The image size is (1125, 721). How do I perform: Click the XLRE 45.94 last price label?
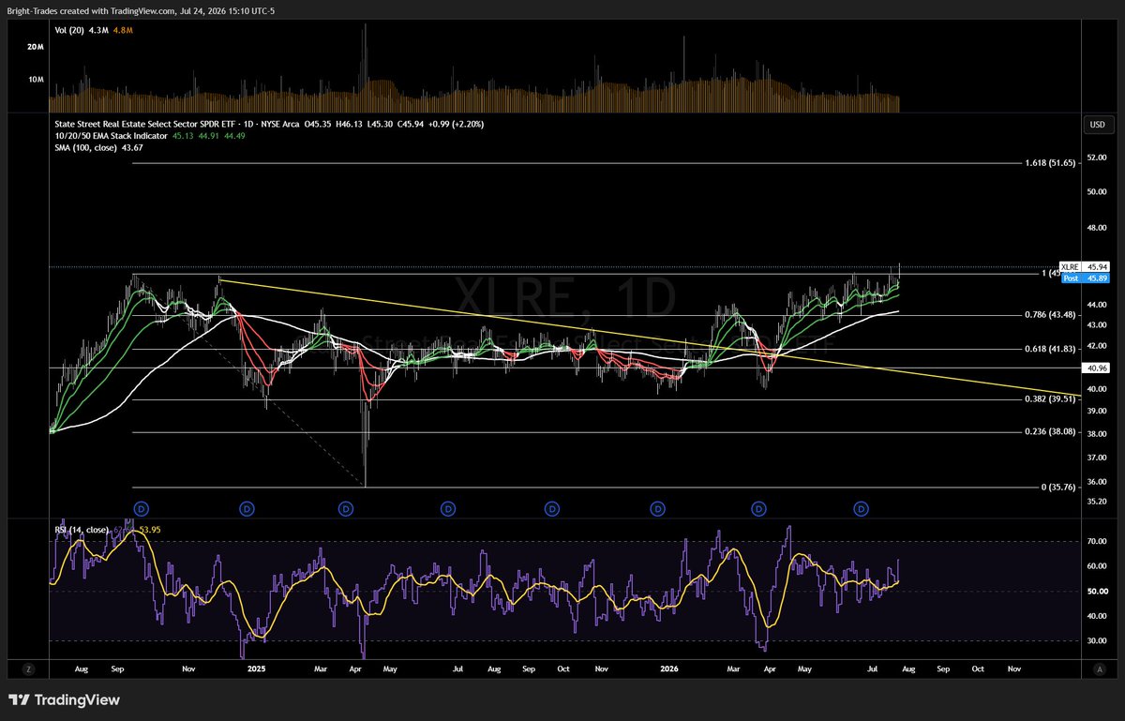tap(1084, 267)
